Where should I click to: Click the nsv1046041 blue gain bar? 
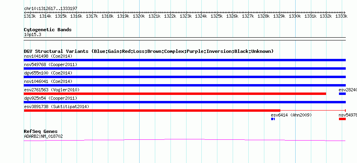[x=185, y=85]
